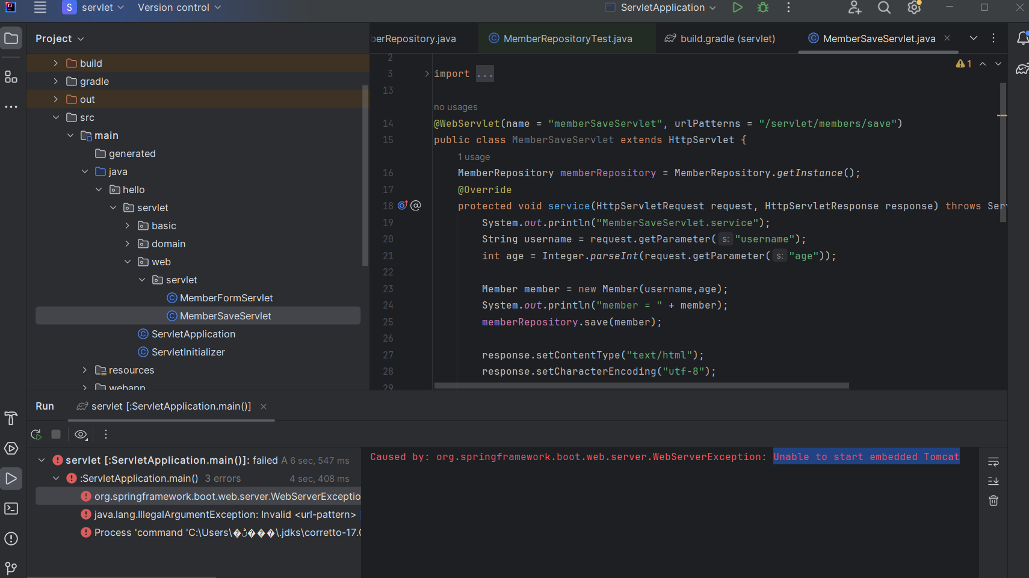Toggle the run view eye filter
Image resolution: width=1029 pixels, height=578 pixels.
(81, 434)
